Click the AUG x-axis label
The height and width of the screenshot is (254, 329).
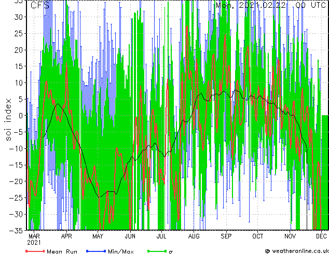(x=194, y=236)
